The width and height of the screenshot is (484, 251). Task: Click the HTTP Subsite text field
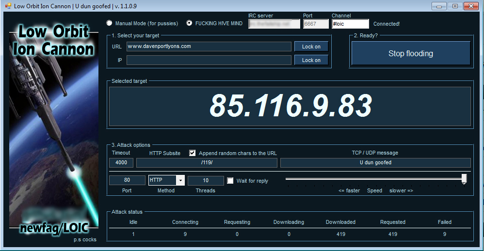pos(207,163)
